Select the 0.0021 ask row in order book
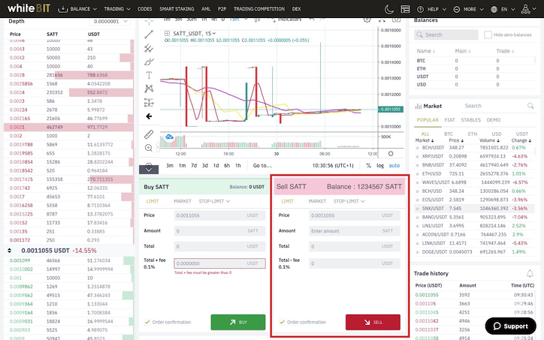Image resolution: width=544 pixels, height=340 pixels. tap(68, 127)
